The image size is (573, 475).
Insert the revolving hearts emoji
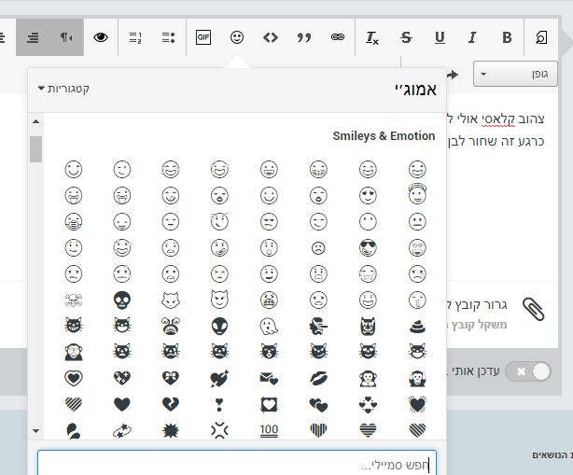368,404
